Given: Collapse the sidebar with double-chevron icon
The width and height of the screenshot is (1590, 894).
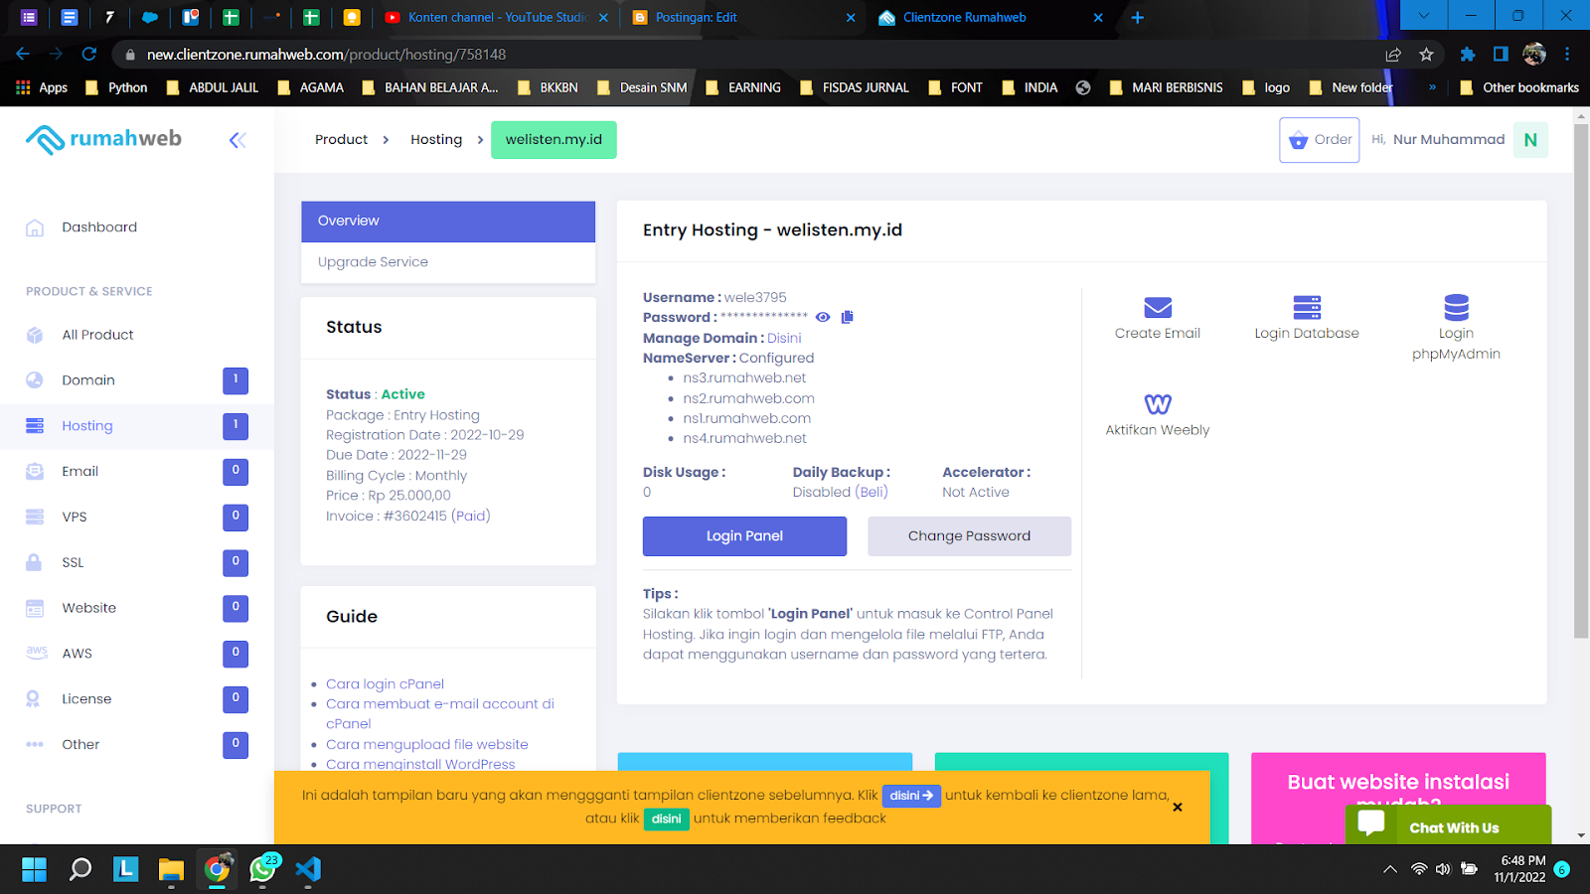Looking at the screenshot, I should coord(238,140).
